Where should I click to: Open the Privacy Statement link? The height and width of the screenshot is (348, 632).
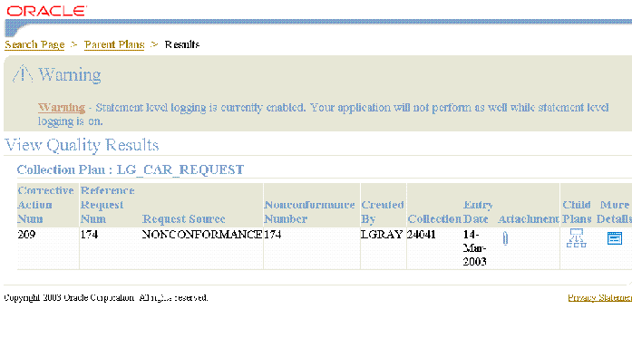point(599,297)
